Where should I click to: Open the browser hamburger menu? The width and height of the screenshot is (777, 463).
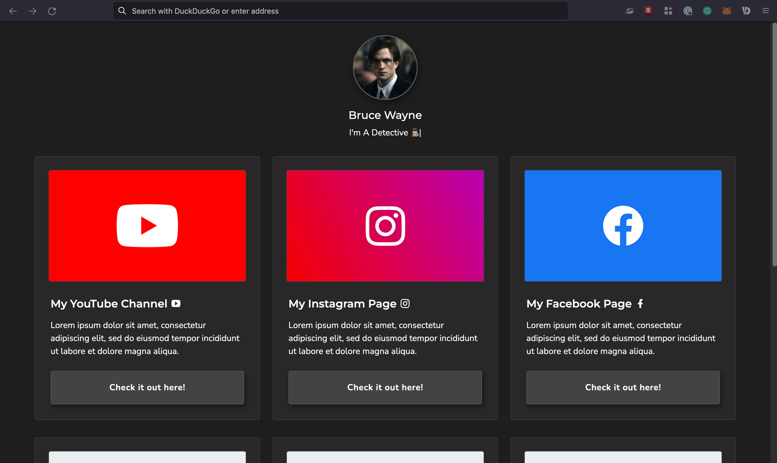tap(765, 11)
